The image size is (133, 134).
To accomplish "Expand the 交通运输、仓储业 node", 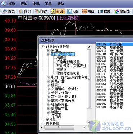I will click(48, 89).
